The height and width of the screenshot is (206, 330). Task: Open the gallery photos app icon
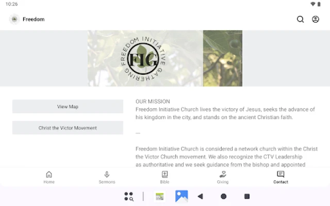coord(181,196)
